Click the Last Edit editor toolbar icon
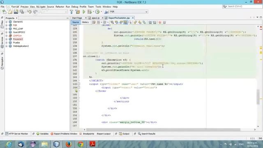The image size is (263, 148). coord(94,22)
